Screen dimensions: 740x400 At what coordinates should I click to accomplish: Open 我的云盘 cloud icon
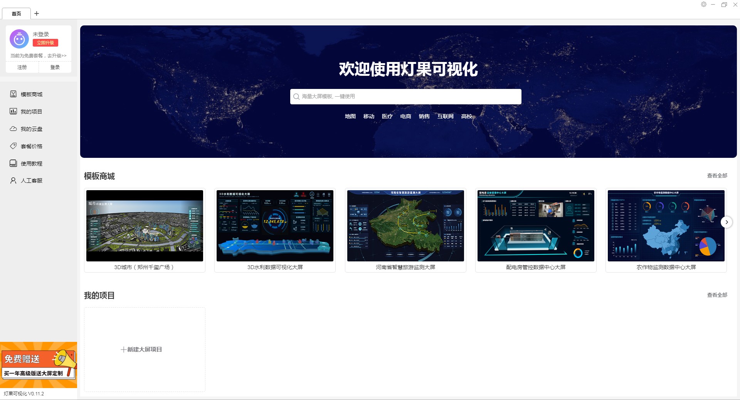tap(13, 129)
